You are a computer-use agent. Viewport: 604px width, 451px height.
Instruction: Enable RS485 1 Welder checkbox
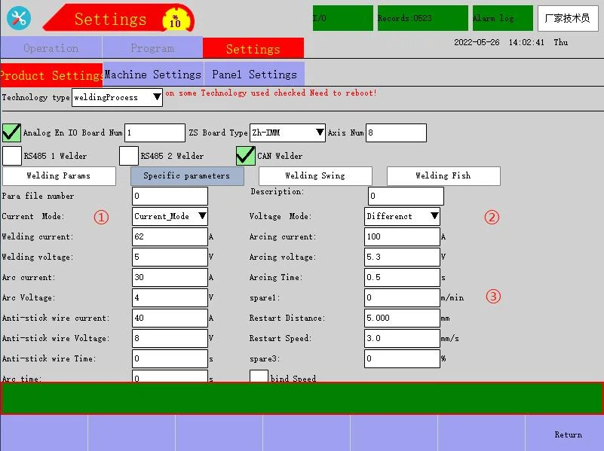tap(12, 156)
